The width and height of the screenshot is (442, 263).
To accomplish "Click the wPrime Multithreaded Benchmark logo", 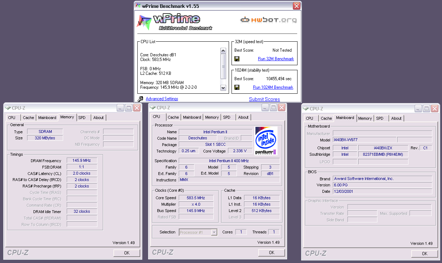I will 175,21.
